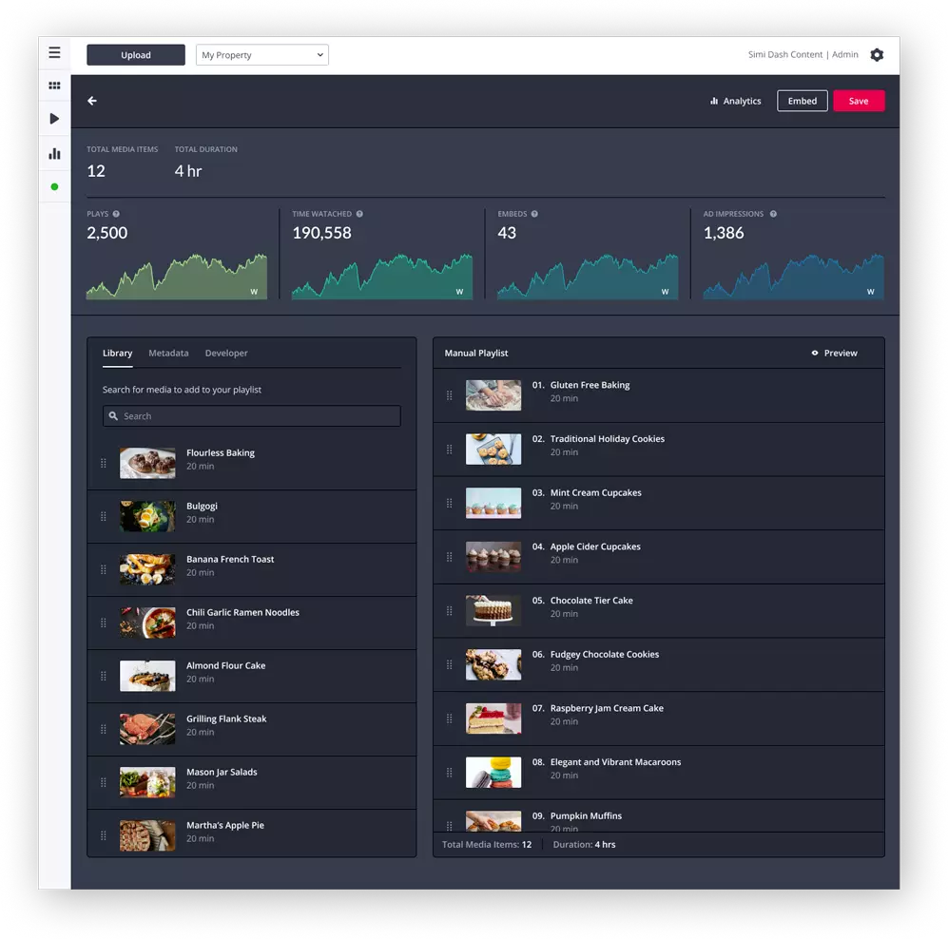Grab the drag handle for Almond Flour Cake
The width and height of the screenshot is (948, 939).
104,676
